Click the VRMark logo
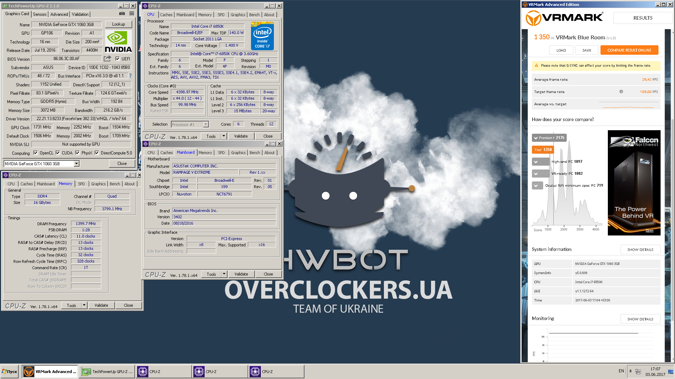Viewport: 675px width, 379px height. click(x=565, y=18)
